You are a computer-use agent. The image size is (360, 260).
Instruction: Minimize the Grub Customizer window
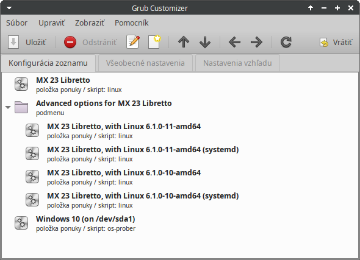coord(324,8)
